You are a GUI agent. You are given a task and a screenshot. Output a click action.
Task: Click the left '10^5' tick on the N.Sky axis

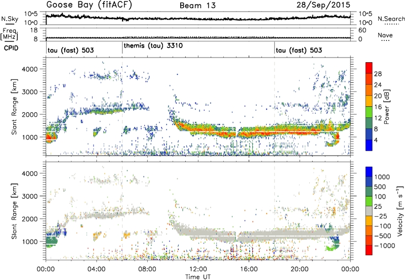[31, 14]
